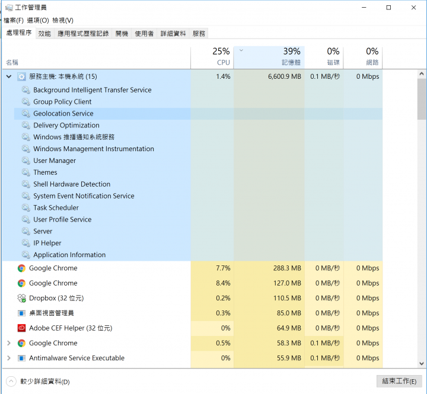This screenshot has height=394, width=427.
Task: Click the 6,600.9 MB memory value
Action: click(x=285, y=76)
